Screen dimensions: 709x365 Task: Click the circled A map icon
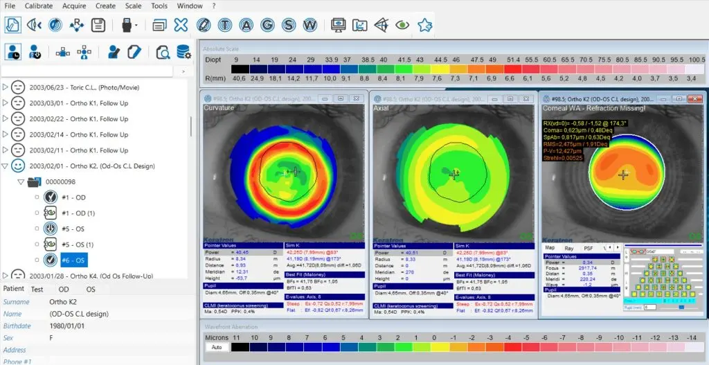click(x=246, y=25)
